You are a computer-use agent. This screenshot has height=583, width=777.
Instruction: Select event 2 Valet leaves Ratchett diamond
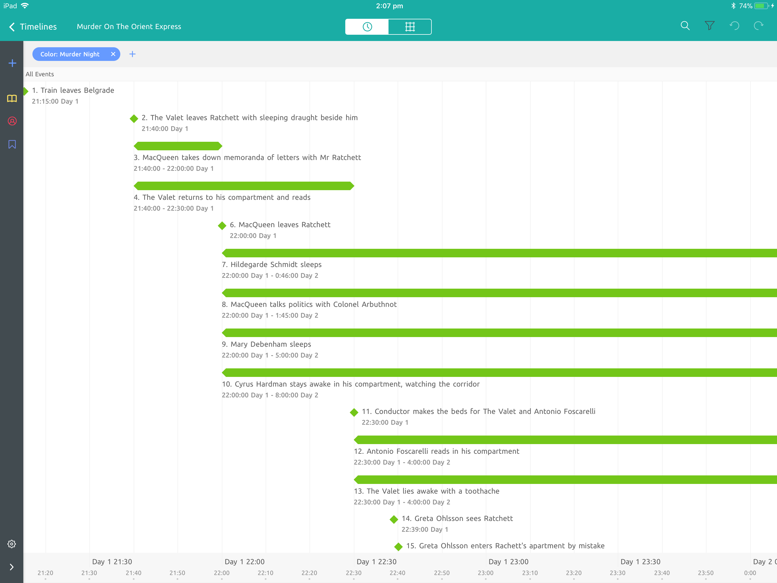[x=134, y=118]
